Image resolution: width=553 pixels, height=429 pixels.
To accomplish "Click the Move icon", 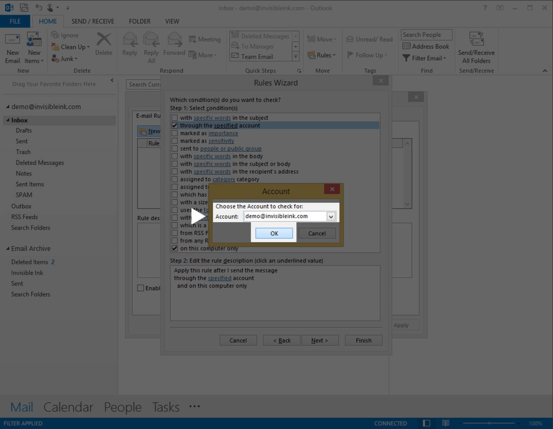I will (x=311, y=39).
